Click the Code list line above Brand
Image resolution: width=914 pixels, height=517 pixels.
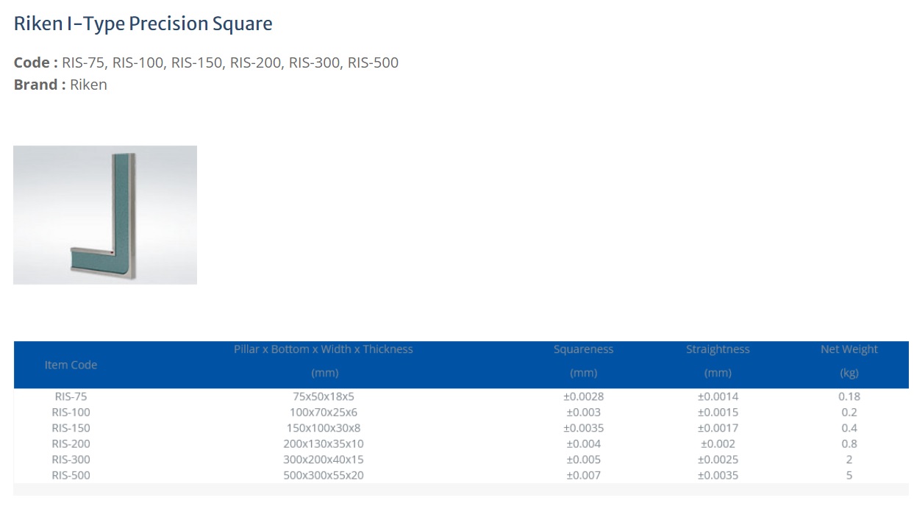(x=206, y=63)
